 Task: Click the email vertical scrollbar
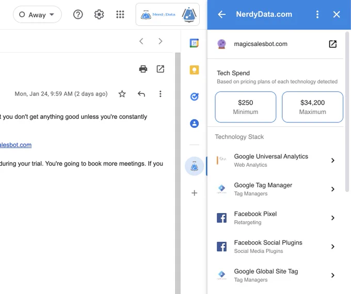178,173
